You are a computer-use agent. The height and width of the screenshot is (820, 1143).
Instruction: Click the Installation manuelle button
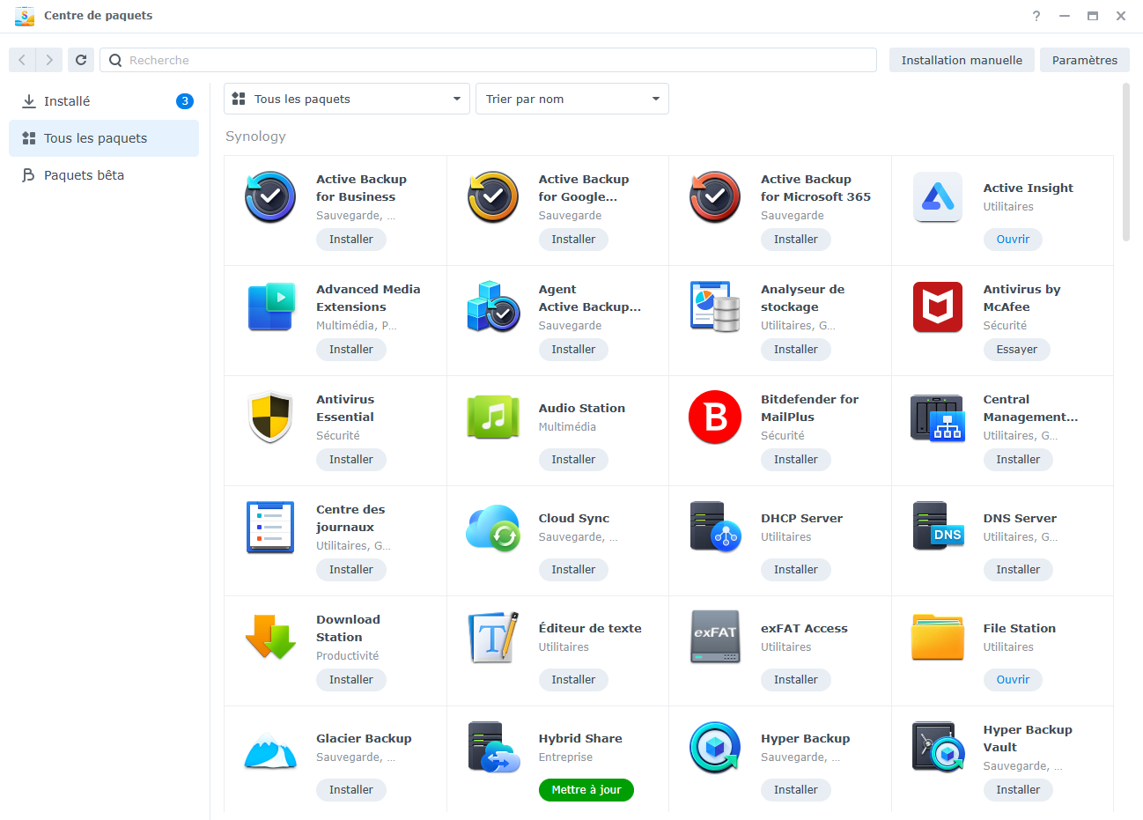(x=961, y=60)
